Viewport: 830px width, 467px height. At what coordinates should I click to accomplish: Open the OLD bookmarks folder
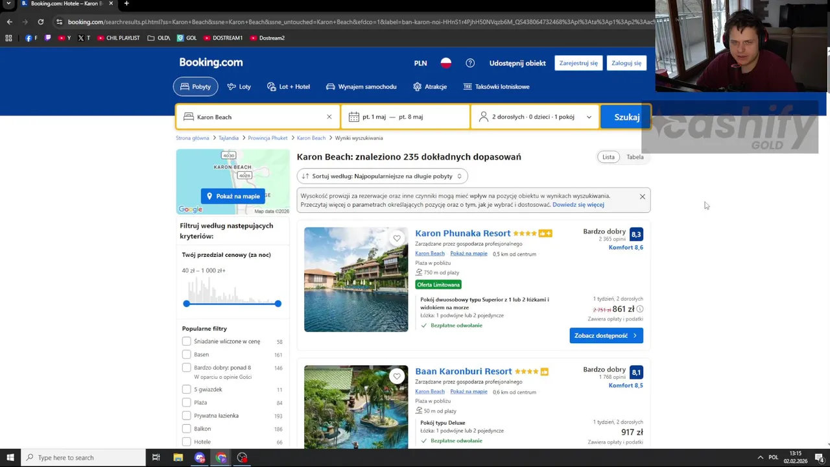pyautogui.click(x=159, y=38)
